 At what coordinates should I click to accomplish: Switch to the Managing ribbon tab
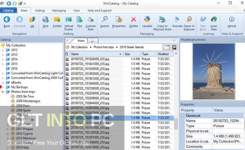click(59, 11)
